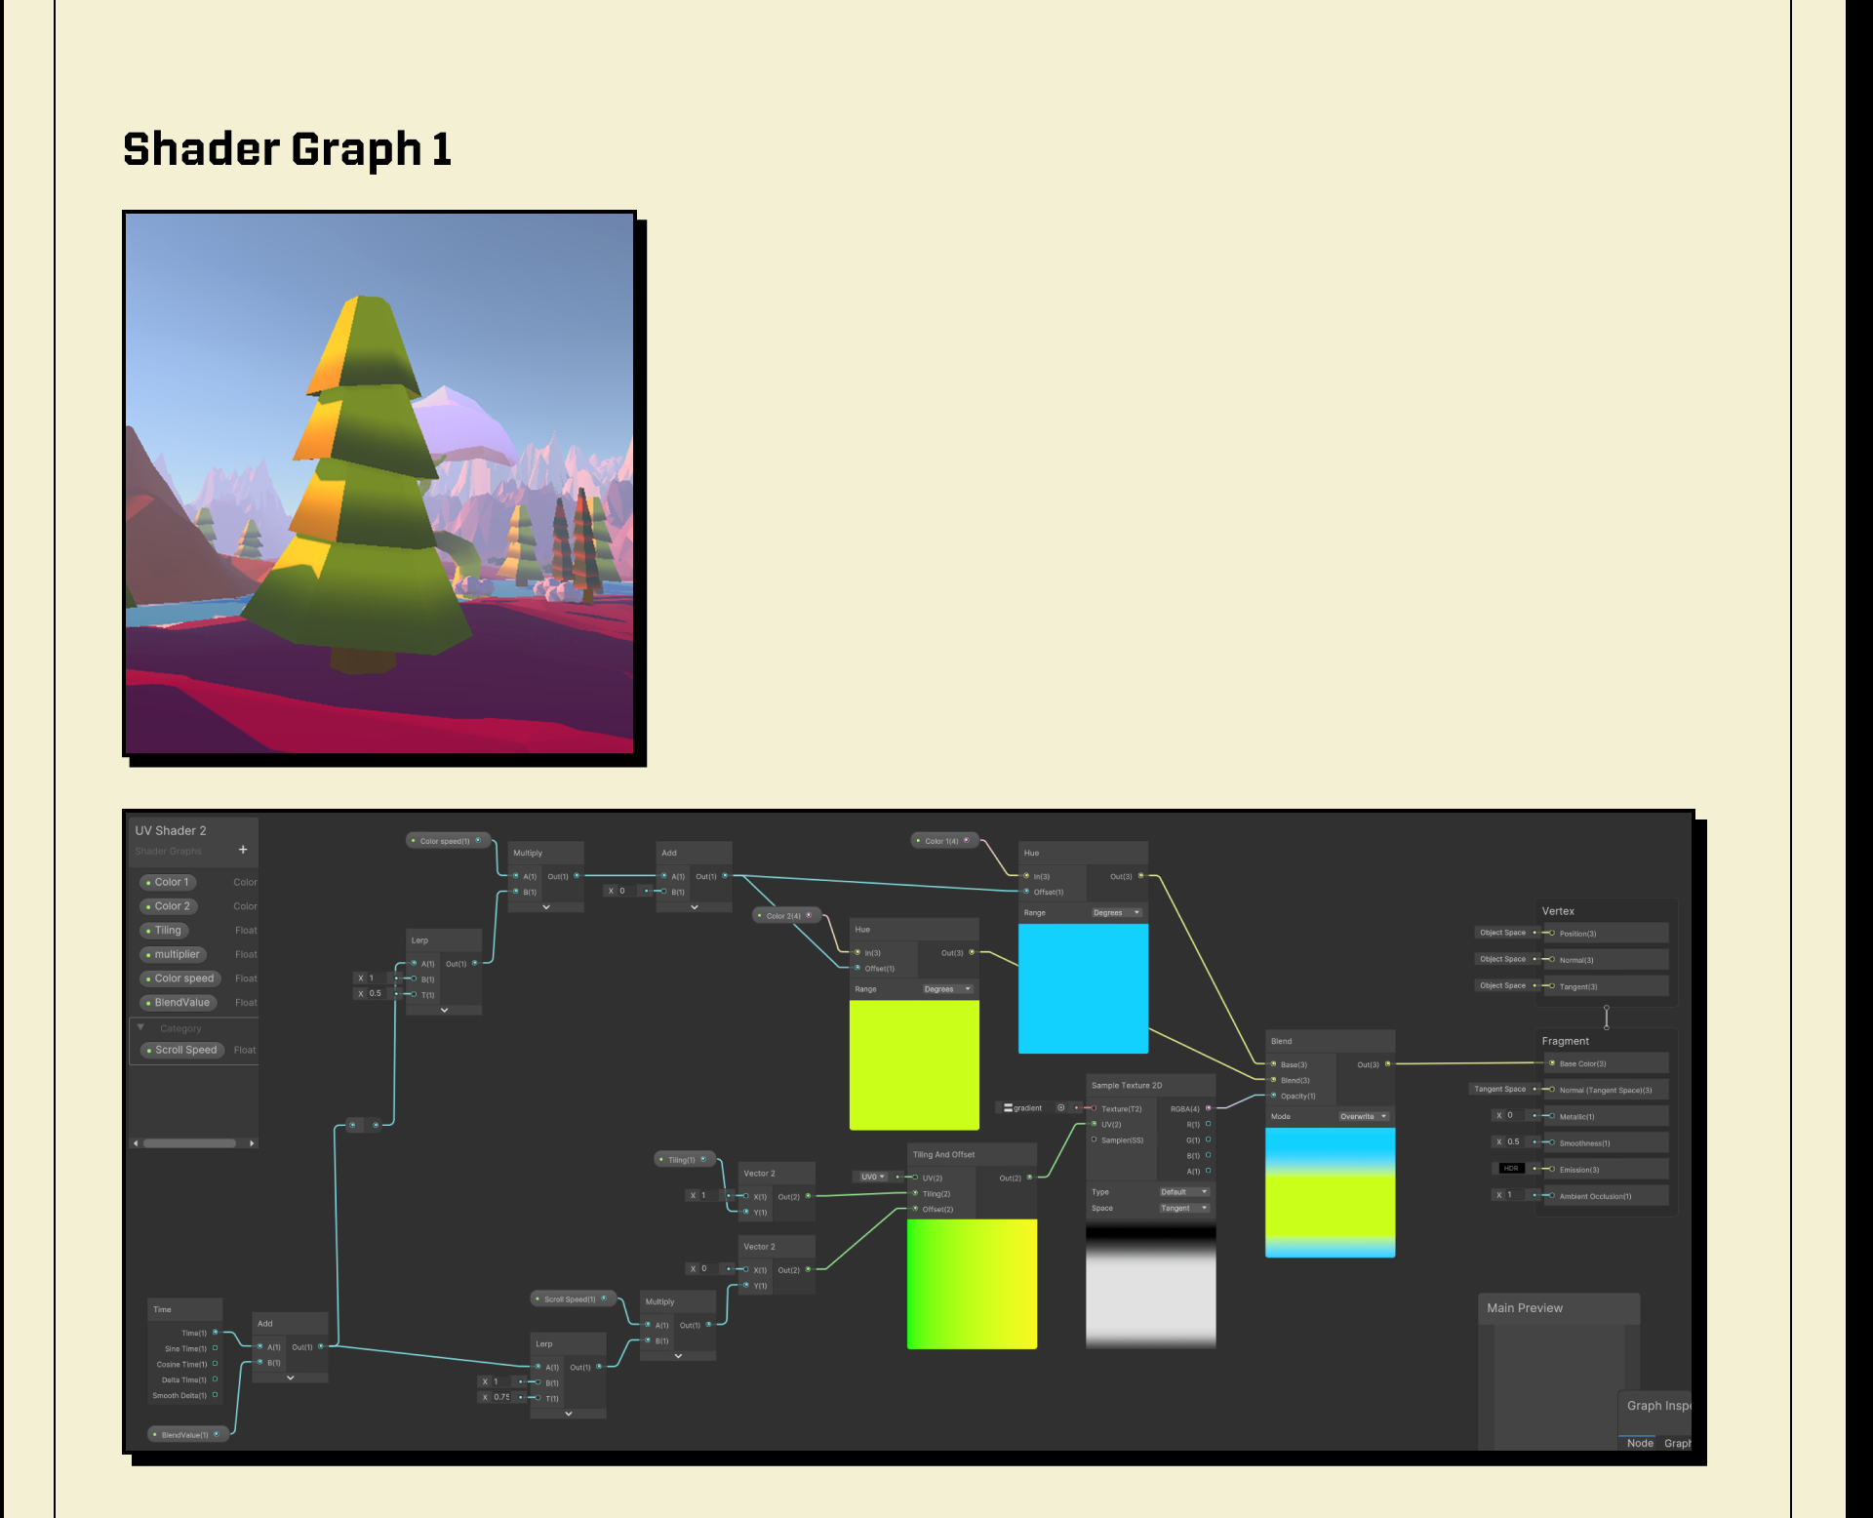The width and height of the screenshot is (1873, 1518).
Task: Switch to Node tab in Graph Inspector
Action: coord(1639,1443)
